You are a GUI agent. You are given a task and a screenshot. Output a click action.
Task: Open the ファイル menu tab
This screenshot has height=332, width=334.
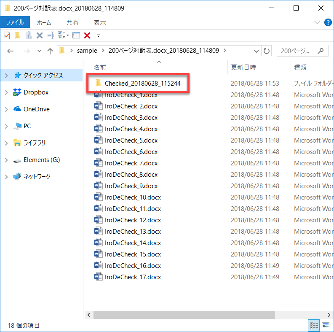click(15, 22)
